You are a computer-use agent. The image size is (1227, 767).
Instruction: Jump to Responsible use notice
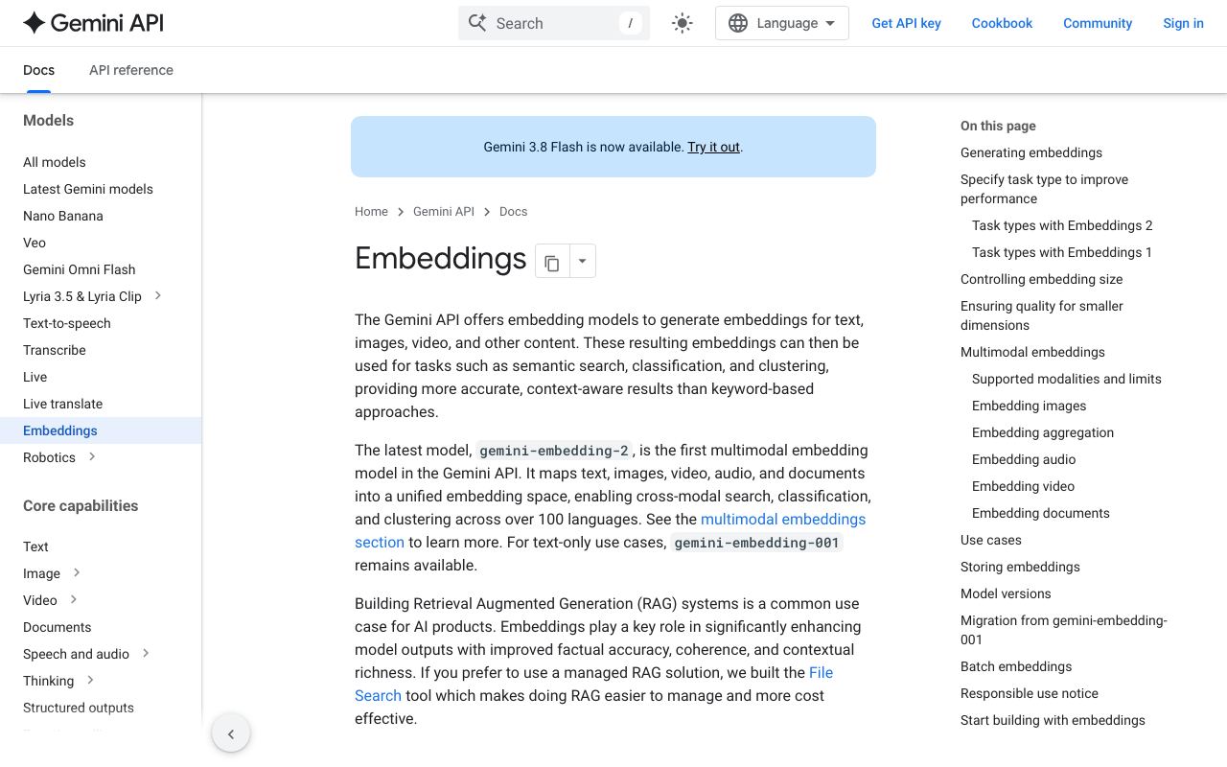[x=1030, y=693]
